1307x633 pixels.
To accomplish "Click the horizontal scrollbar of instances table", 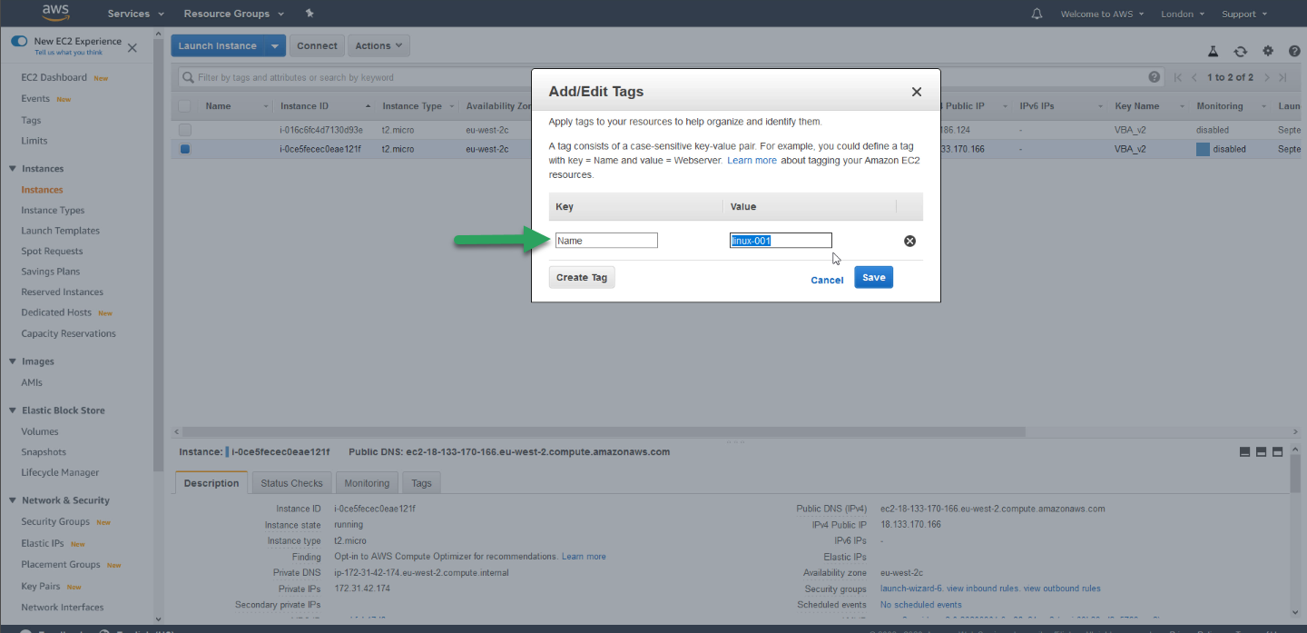I will point(604,432).
